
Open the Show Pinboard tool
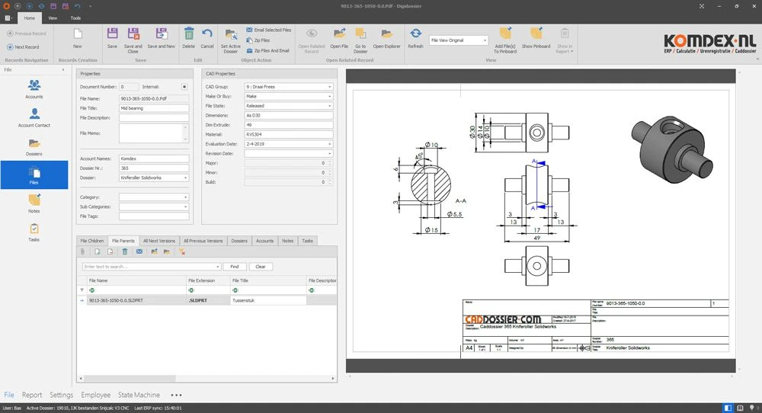click(536, 35)
